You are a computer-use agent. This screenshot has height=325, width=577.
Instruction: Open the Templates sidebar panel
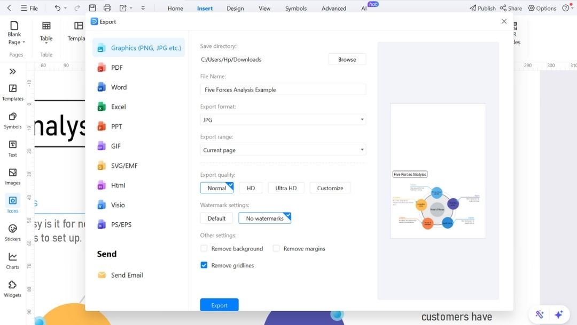click(12, 92)
